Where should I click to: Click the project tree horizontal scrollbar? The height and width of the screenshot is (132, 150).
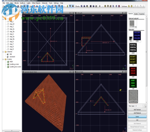(x=12, y=131)
